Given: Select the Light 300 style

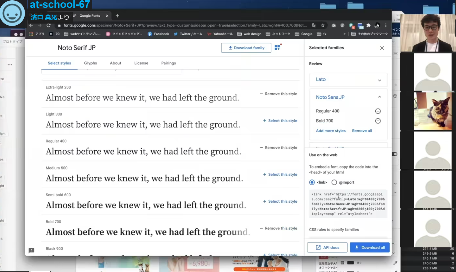Looking at the screenshot, I should pyautogui.click(x=280, y=121).
